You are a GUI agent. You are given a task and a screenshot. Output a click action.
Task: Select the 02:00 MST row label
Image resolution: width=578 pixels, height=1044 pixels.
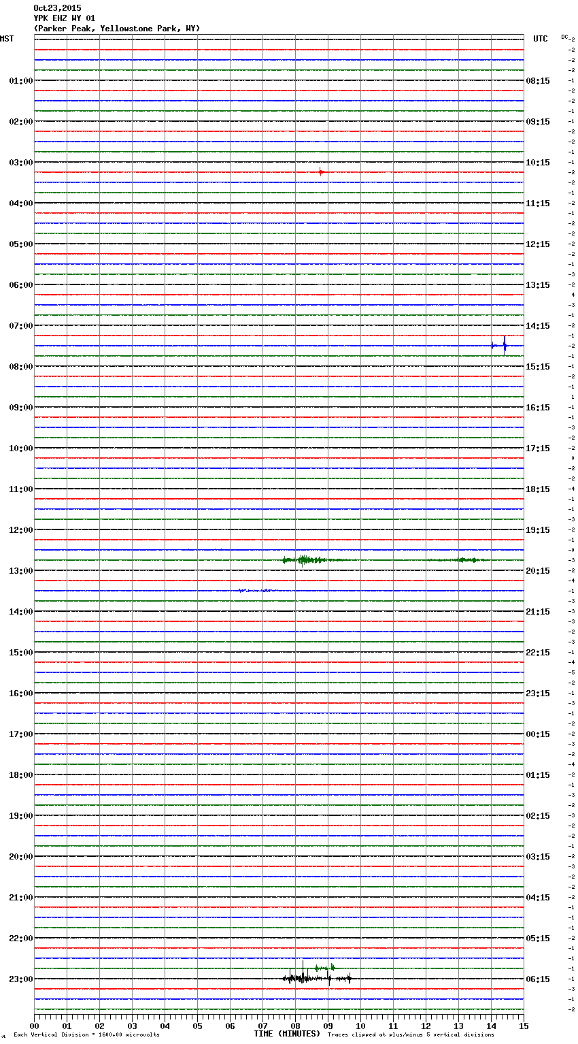coord(21,122)
